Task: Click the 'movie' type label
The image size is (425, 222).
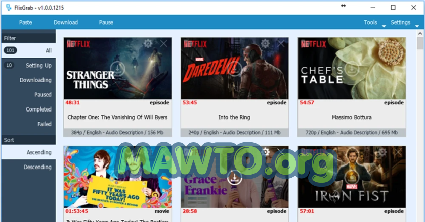Action: click(162, 211)
